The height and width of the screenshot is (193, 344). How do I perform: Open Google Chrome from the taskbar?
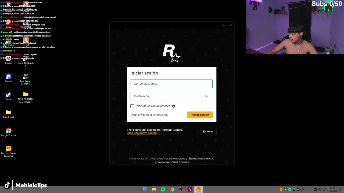tap(172, 190)
